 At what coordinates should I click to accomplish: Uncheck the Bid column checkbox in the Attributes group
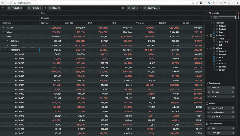[214, 45]
